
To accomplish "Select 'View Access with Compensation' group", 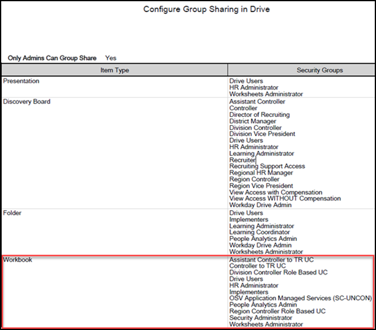I will 276,192.
